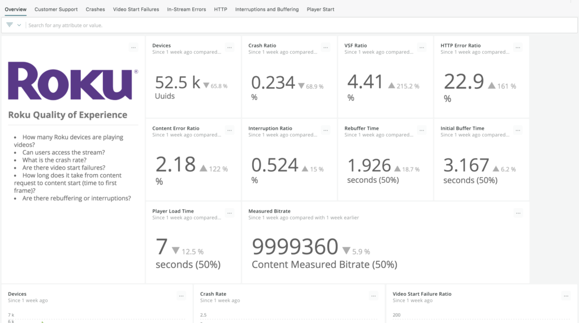
Task: Click Video Start Failure Ratio chart title
Action: (x=422, y=294)
